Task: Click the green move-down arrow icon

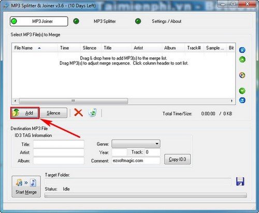Action: (242, 91)
